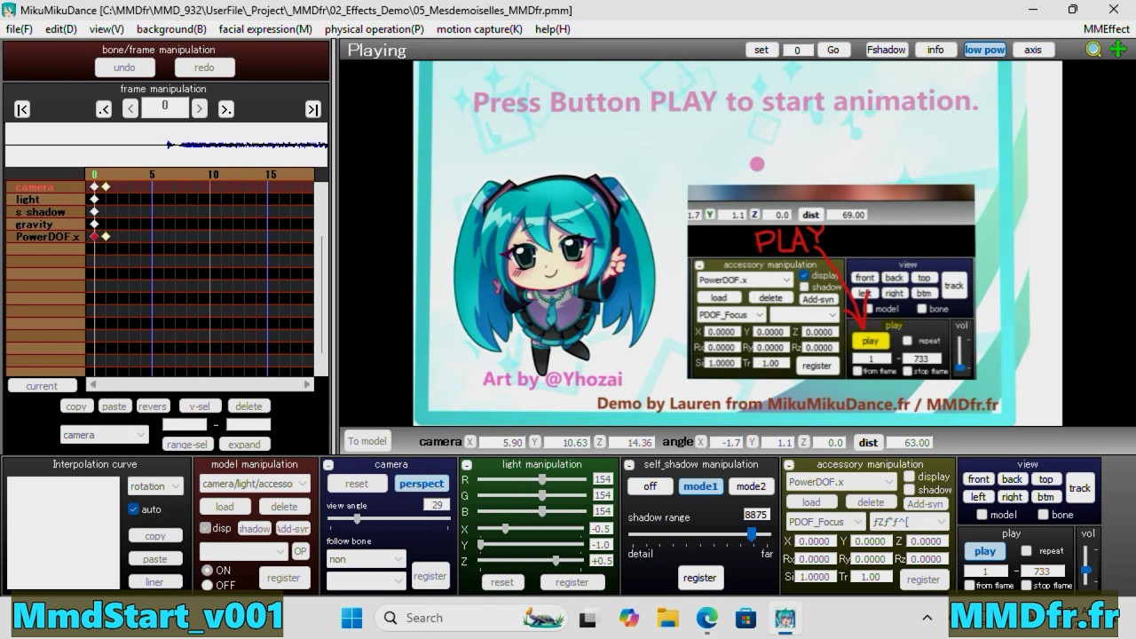Open the camera dropdown below the timeline copy button
1136x639 pixels.
tap(105, 435)
